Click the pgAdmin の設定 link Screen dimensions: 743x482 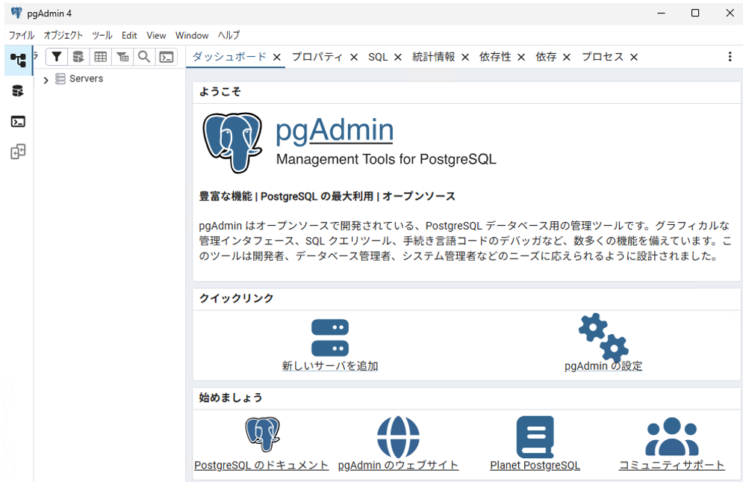click(603, 366)
